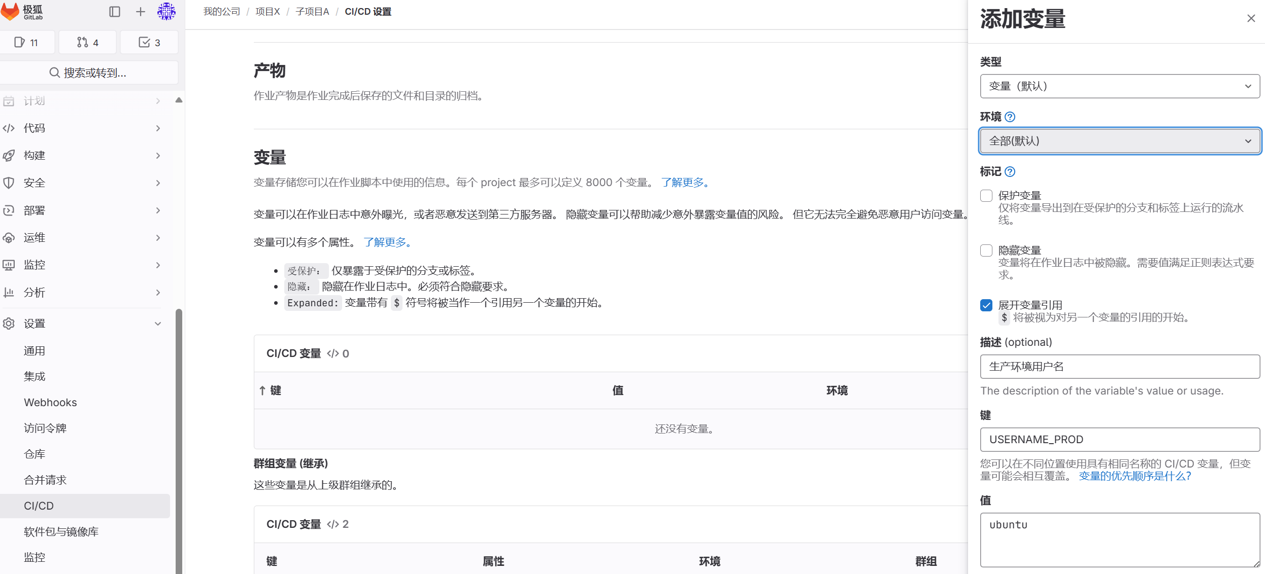
Task: Click the to-do list icon showing 3
Action: coord(149,42)
